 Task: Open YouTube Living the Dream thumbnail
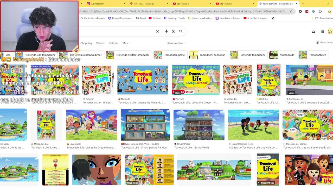click(x=196, y=80)
